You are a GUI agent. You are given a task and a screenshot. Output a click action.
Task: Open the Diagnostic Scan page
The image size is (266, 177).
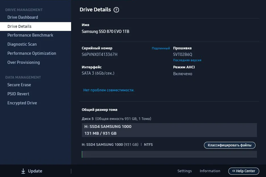[x=22, y=44]
